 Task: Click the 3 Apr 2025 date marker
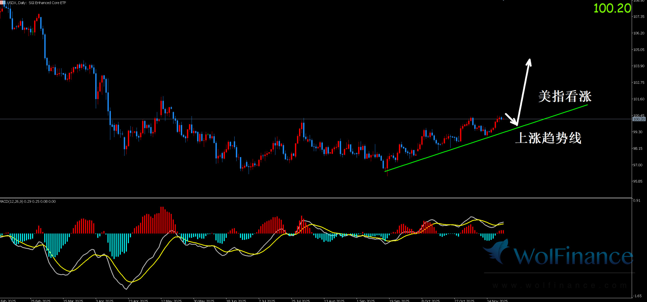[x=104, y=300]
